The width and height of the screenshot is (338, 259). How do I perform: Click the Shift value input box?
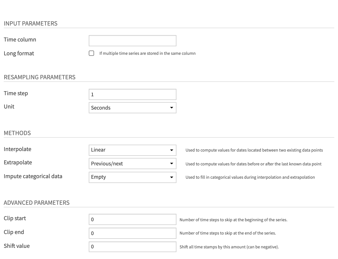pyautogui.click(x=132, y=247)
